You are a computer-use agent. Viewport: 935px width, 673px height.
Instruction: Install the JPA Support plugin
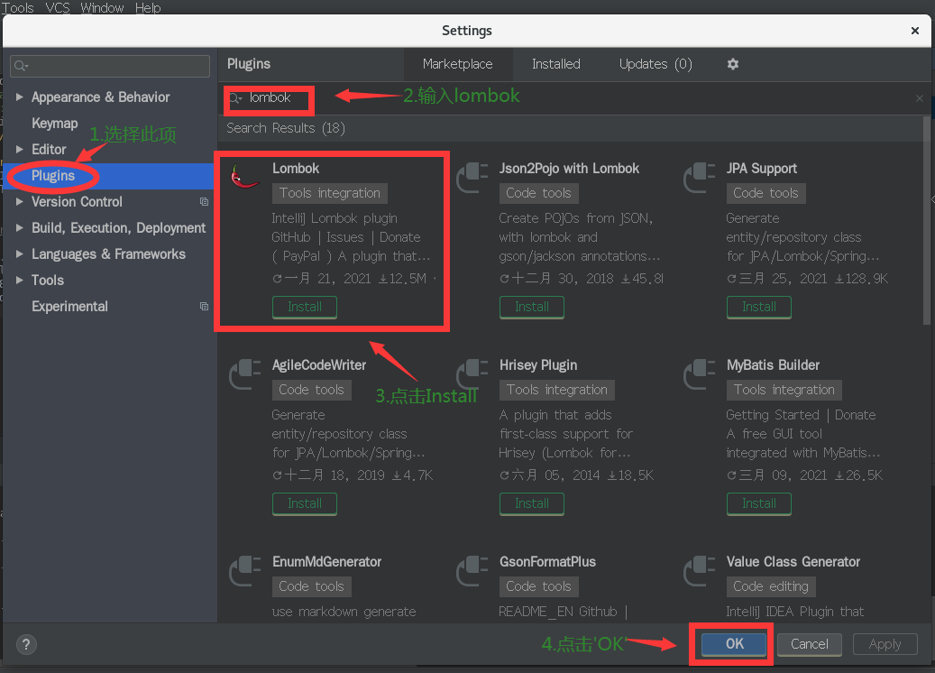tap(759, 307)
